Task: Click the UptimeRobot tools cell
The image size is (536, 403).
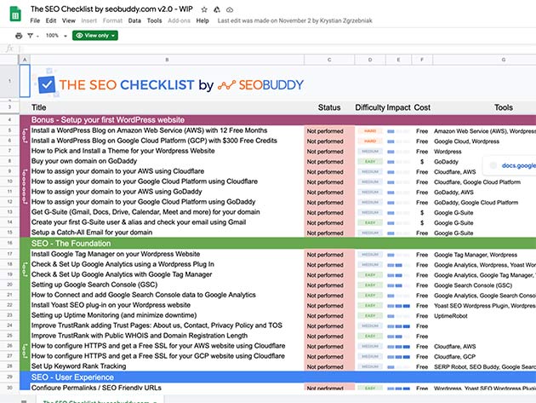Action: point(451,316)
